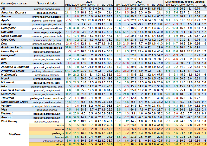This screenshot has width=207, height=146.
Task: Select value '65.1' in the Chevron row
Action: tap(126, 32)
